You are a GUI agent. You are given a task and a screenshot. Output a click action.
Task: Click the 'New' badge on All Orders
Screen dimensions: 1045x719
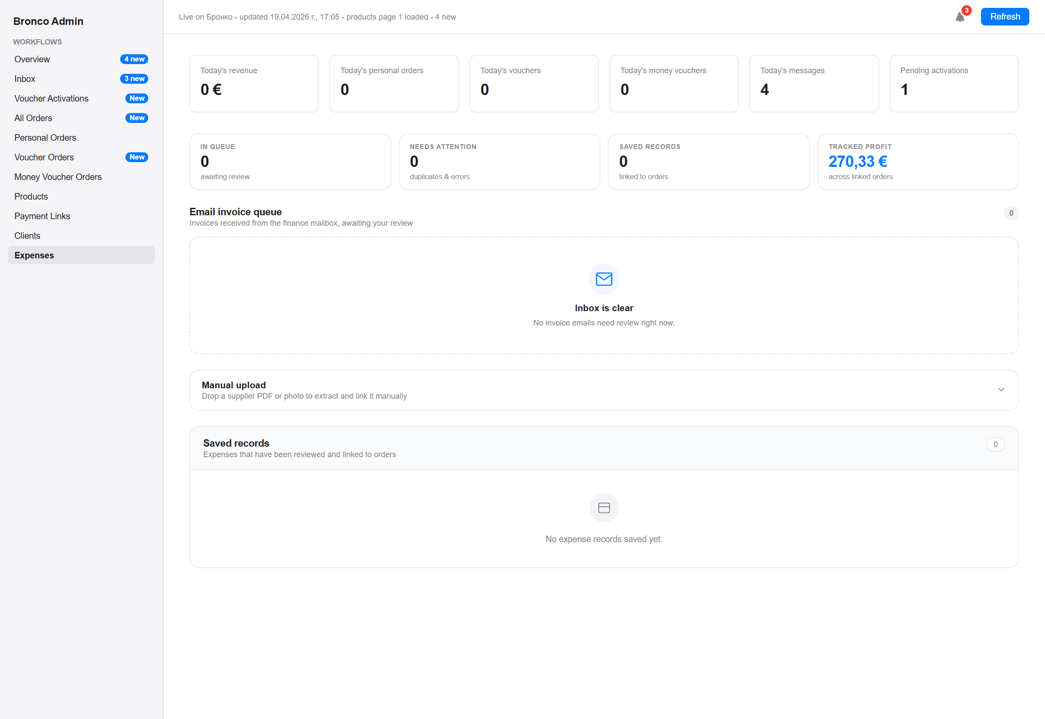[x=136, y=118]
